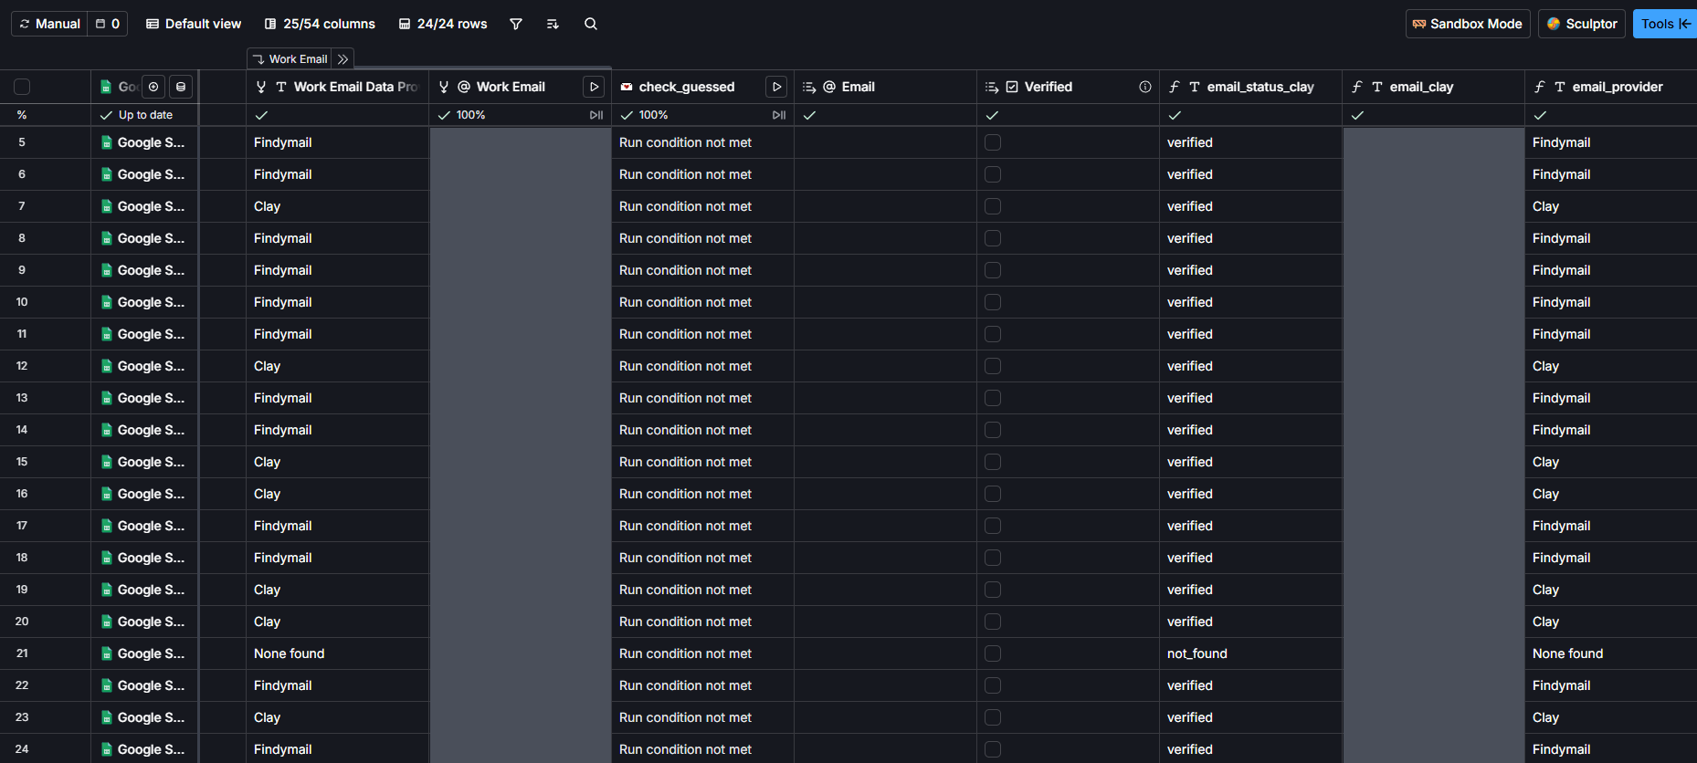Viewport: 1697px width, 763px height.
Task: Expand the Work Email column group chevrons
Action: 343,59
